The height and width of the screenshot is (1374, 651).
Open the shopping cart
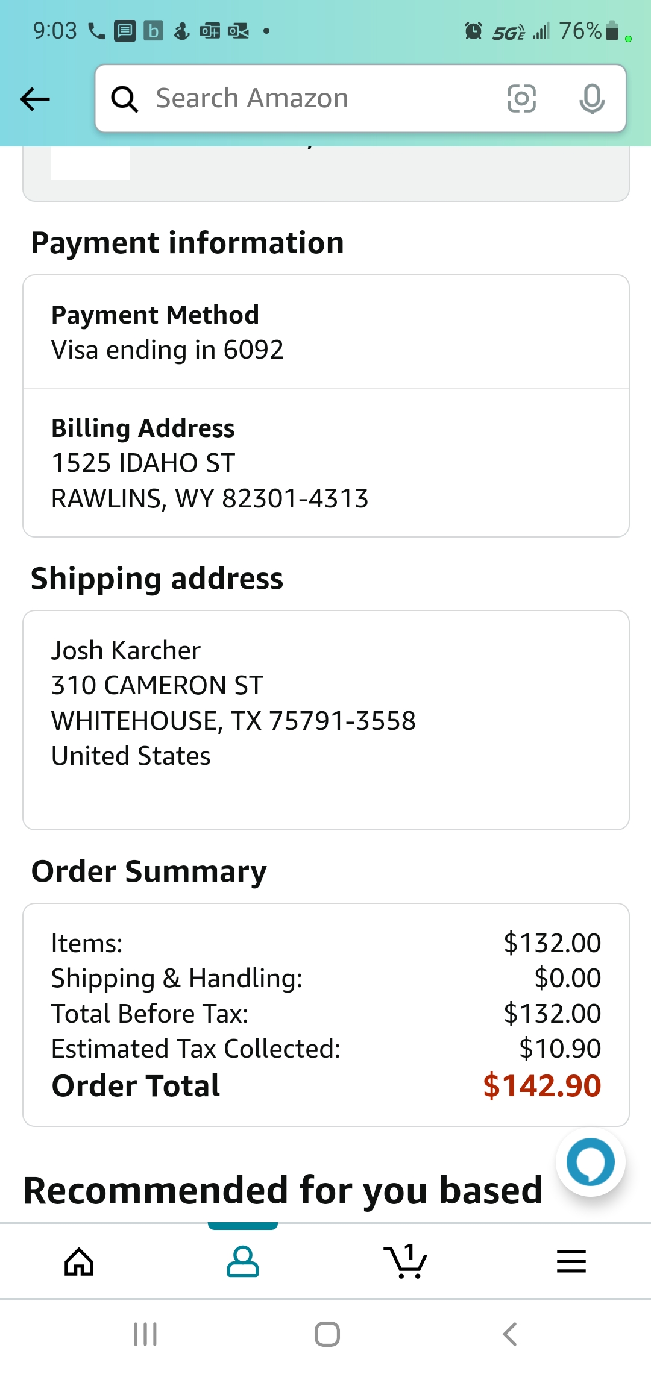(x=406, y=1261)
